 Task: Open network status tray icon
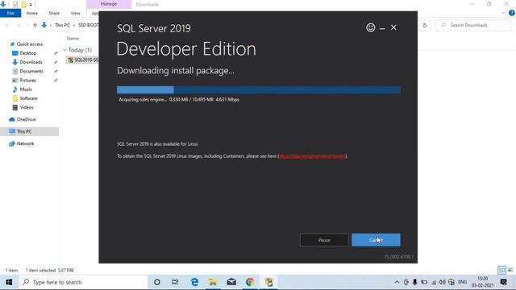(434, 282)
